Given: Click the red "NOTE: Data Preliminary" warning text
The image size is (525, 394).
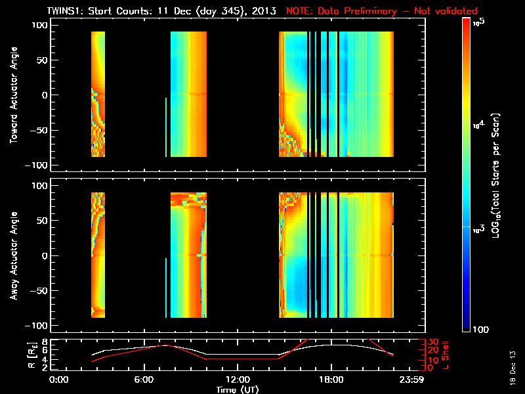Looking at the screenshot, I should (x=341, y=11).
